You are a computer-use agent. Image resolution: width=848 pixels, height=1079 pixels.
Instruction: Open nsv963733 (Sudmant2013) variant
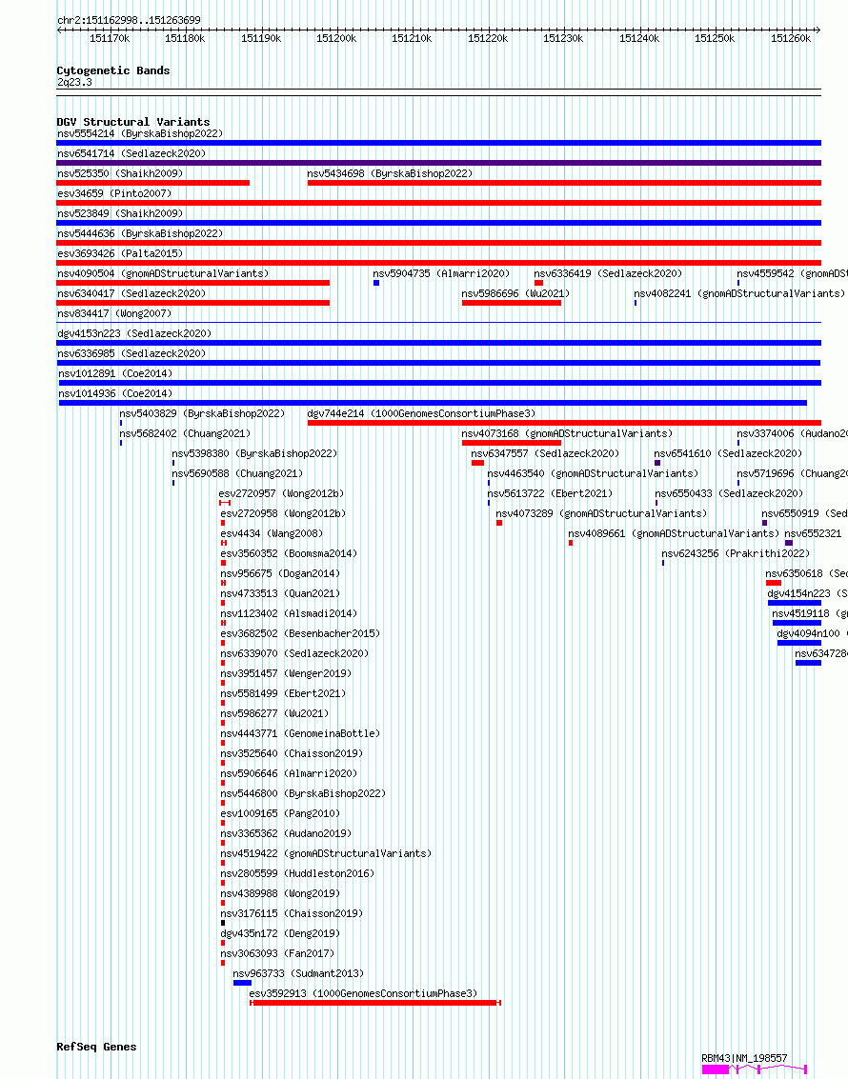click(298, 971)
